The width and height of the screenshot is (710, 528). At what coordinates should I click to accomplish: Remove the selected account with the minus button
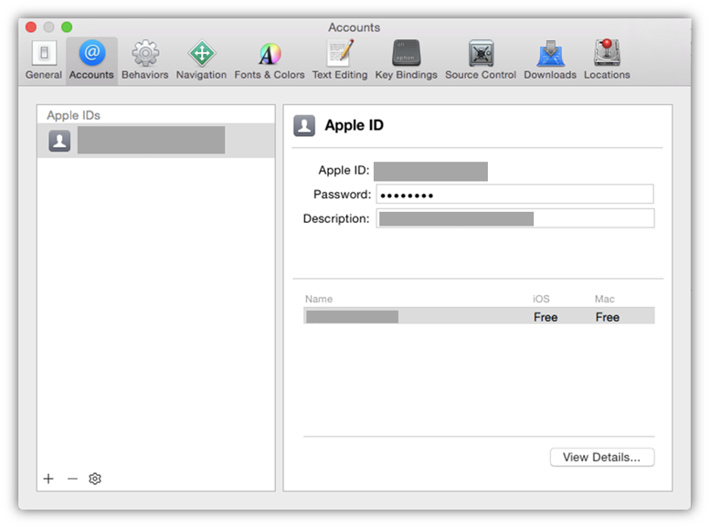point(72,479)
